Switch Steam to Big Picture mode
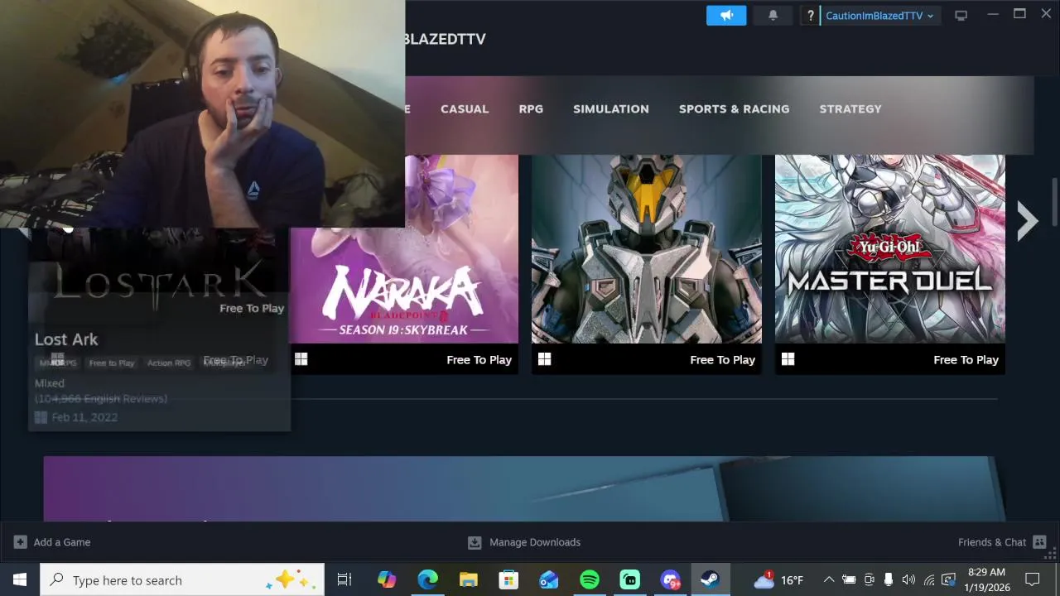This screenshot has height=596, width=1060. [x=961, y=16]
